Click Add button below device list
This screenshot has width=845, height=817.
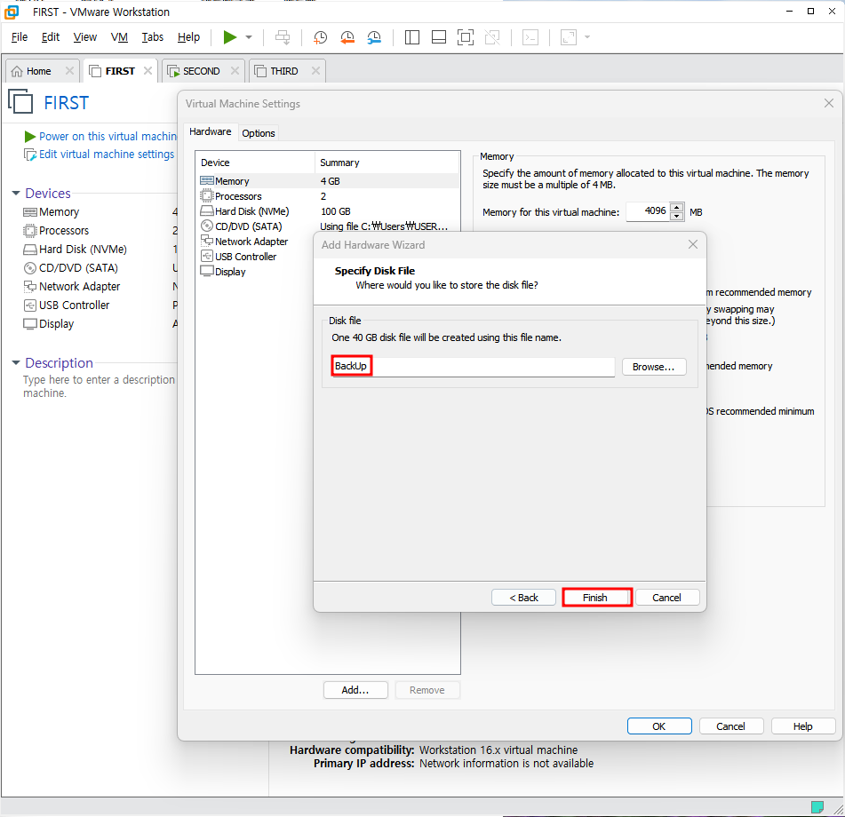click(x=355, y=690)
